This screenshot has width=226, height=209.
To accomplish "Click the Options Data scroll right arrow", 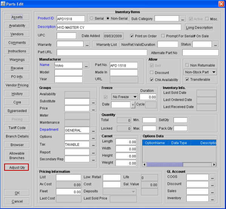I will tap(214, 165).
